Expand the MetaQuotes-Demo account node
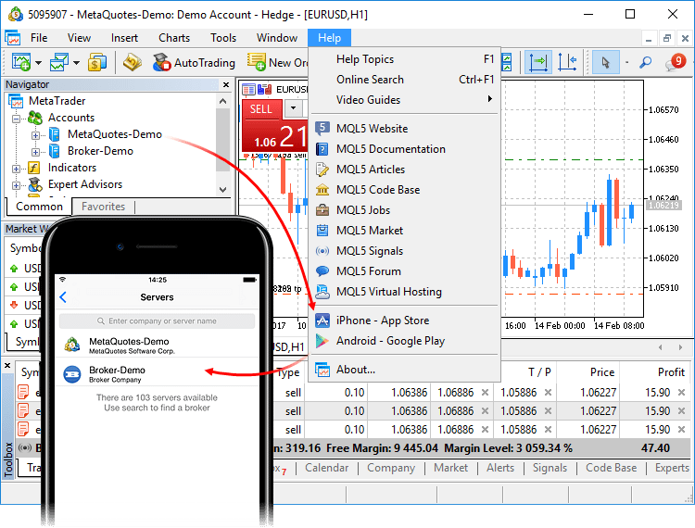695x528 pixels. click(x=36, y=135)
